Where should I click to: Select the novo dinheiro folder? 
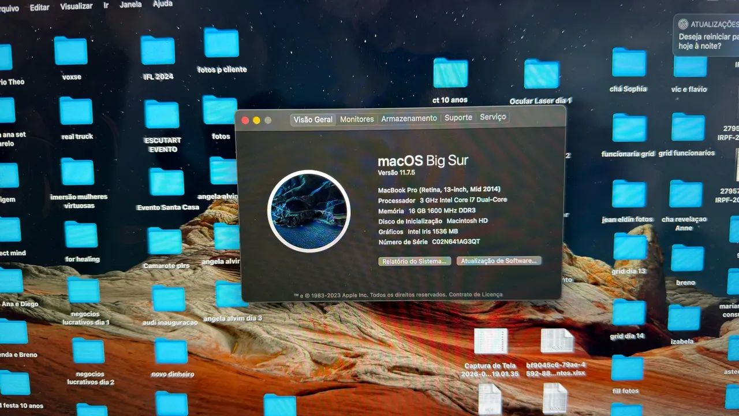[x=171, y=351]
